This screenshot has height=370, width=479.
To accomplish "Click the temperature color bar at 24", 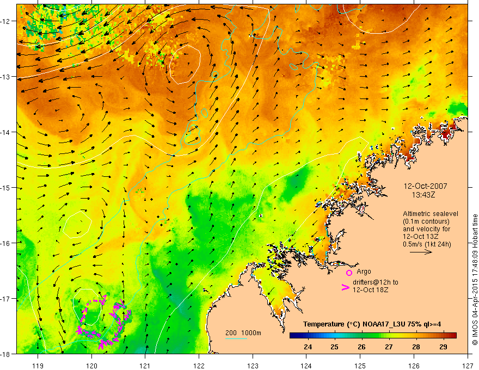I will [308, 336].
